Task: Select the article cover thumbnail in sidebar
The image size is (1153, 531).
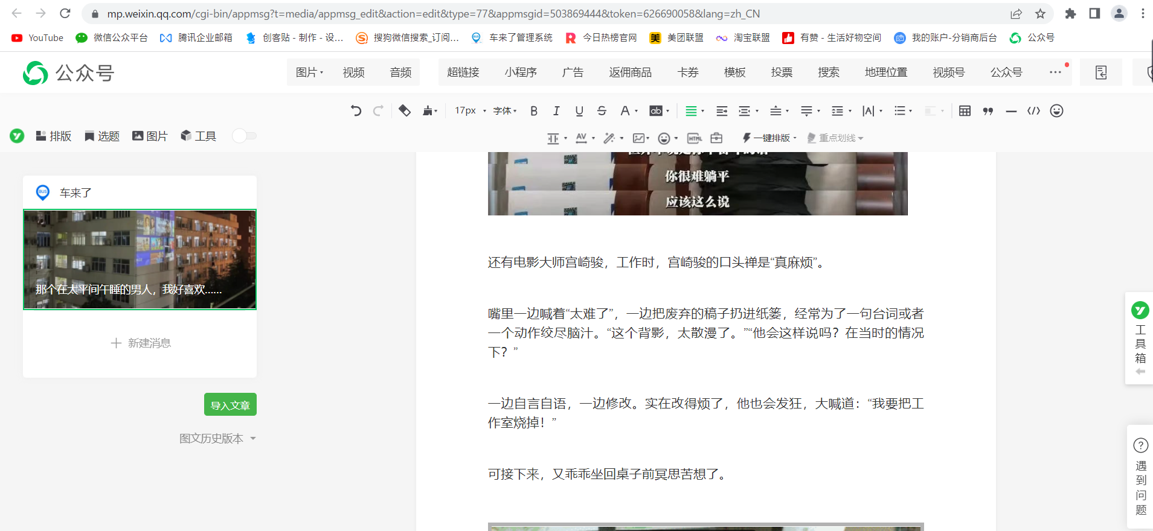Action: point(140,259)
